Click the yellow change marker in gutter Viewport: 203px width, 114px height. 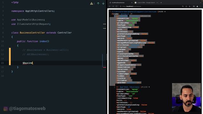(x=10, y=56)
